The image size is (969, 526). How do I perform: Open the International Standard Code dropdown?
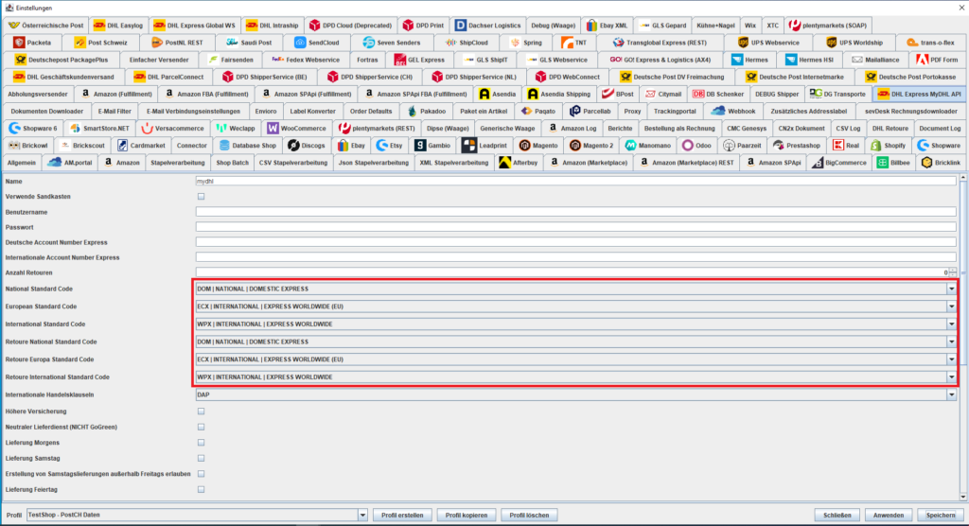click(951, 324)
